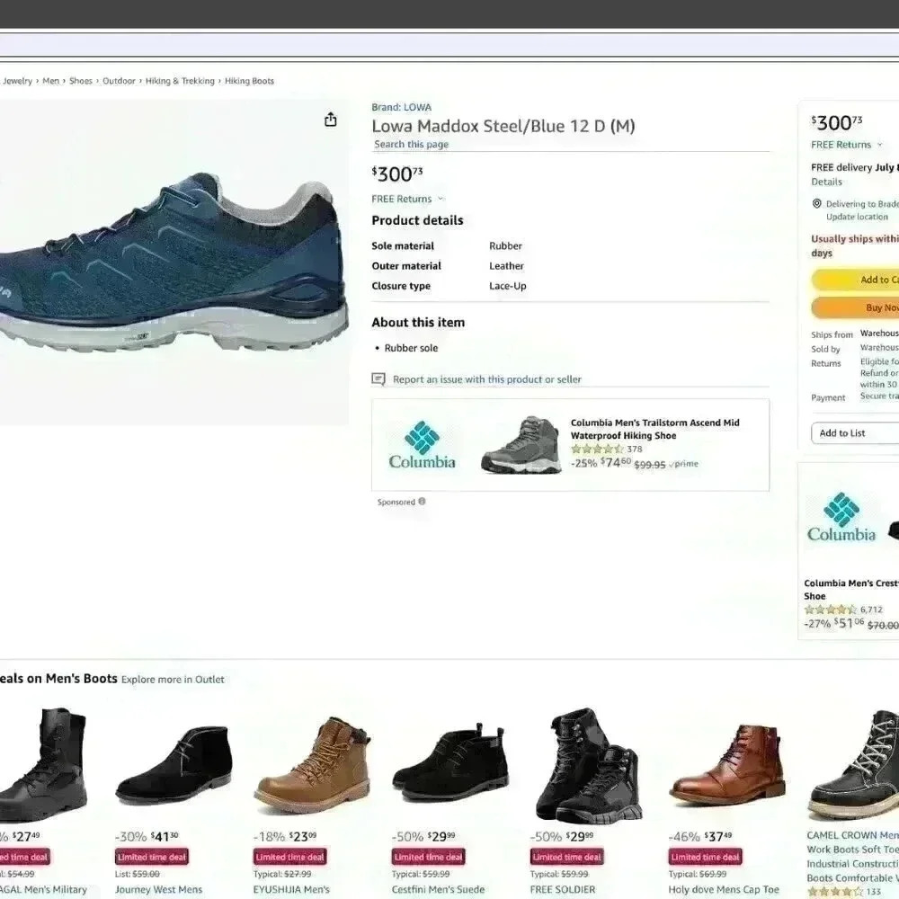The height and width of the screenshot is (899, 899).
Task: Click the share icon above product image
Action: 330,120
